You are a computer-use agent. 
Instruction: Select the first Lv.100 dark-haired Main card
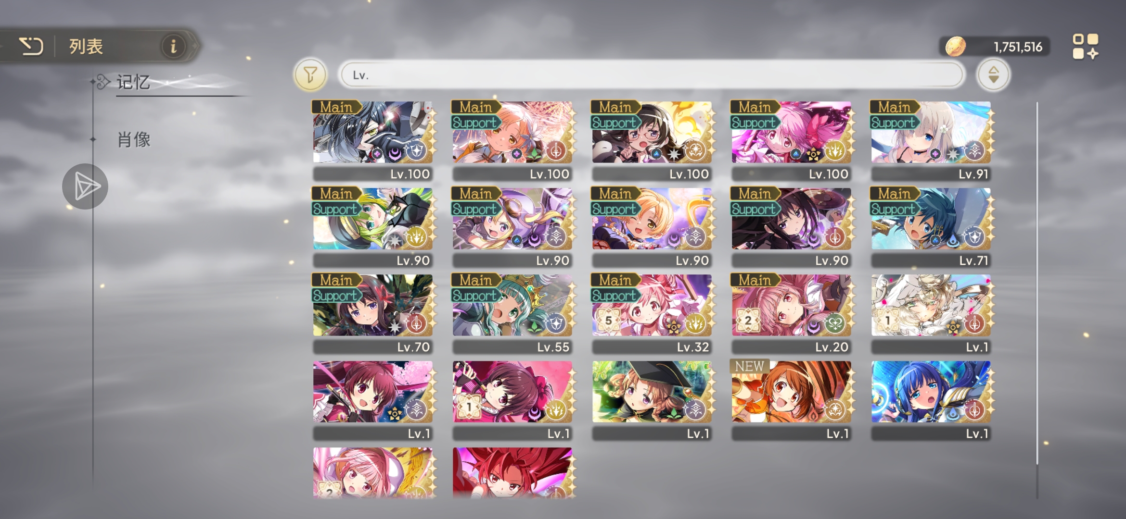coord(372,141)
